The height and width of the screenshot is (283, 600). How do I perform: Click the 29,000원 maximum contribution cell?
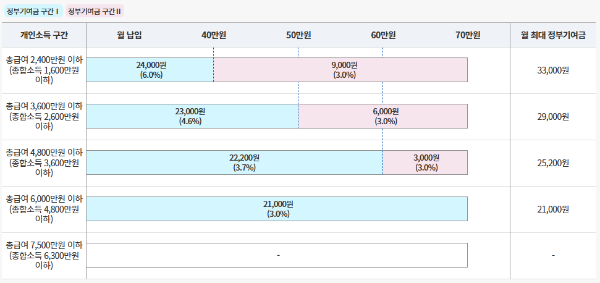[x=553, y=117]
